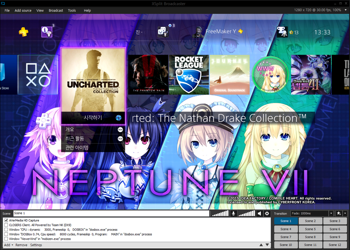
Task: Click the 관련 아이템 item in preview
Action: pos(93,147)
